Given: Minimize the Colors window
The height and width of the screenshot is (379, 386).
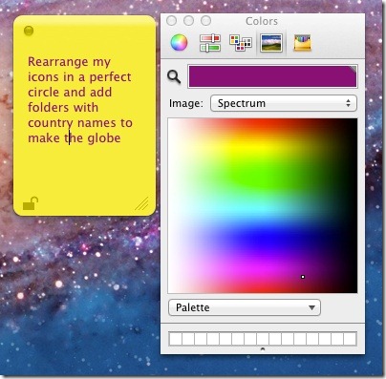Looking at the screenshot, I should (189, 21).
